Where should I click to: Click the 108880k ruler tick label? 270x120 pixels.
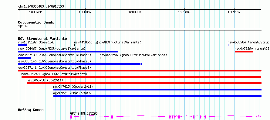pyautogui.click(x=85, y=12)
